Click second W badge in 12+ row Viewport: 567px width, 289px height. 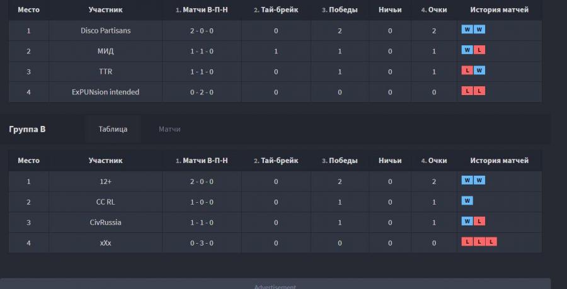pos(479,180)
